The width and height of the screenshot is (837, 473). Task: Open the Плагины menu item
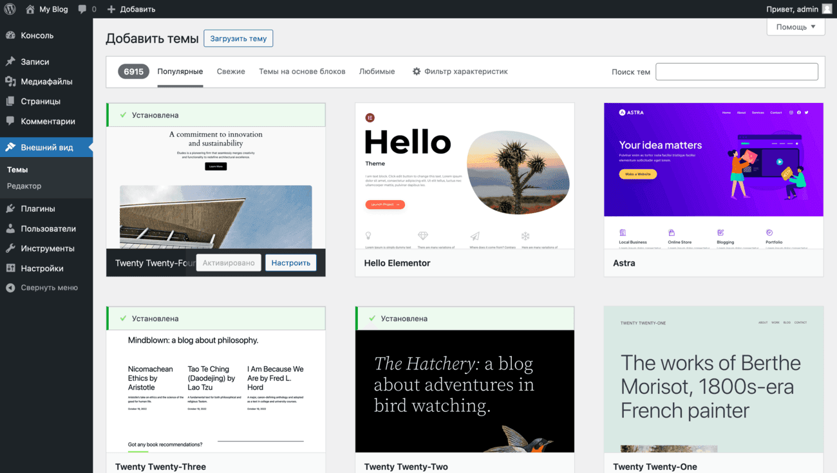46,209
